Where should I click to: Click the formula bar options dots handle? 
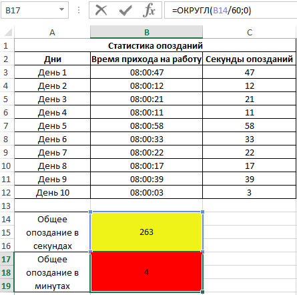click(x=79, y=10)
